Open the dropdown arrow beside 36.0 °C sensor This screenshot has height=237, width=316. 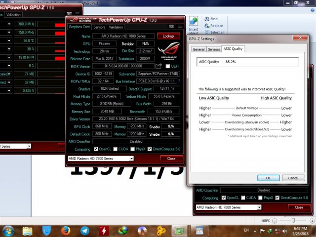click(9, 40)
